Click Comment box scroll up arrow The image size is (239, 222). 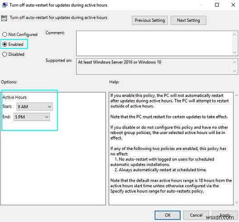pos(234,34)
